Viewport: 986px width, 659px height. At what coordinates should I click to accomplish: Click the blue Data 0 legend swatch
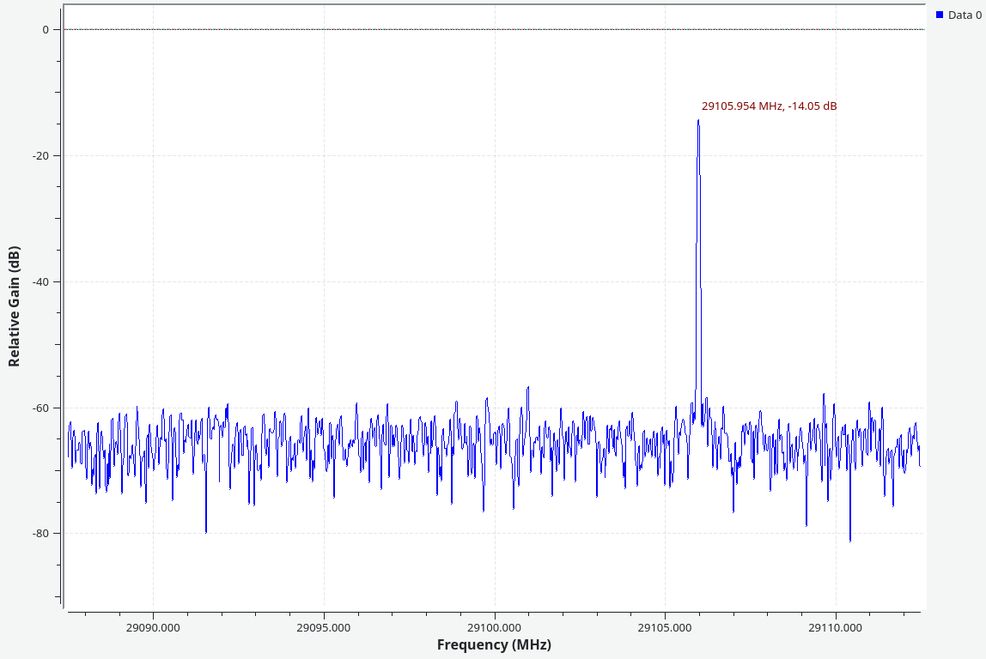(x=940, y=15)
